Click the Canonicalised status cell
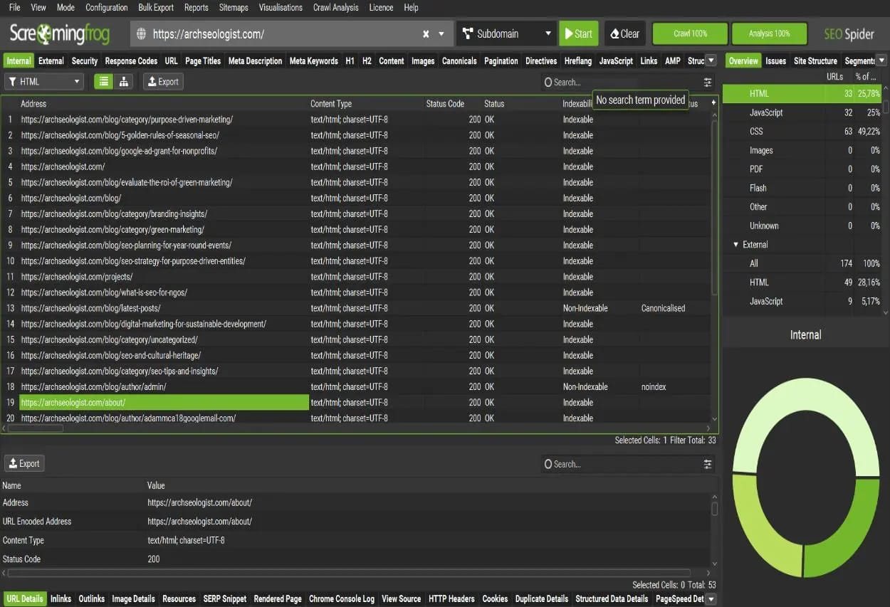This screenshot has height=607, width=890. (663, 308)
